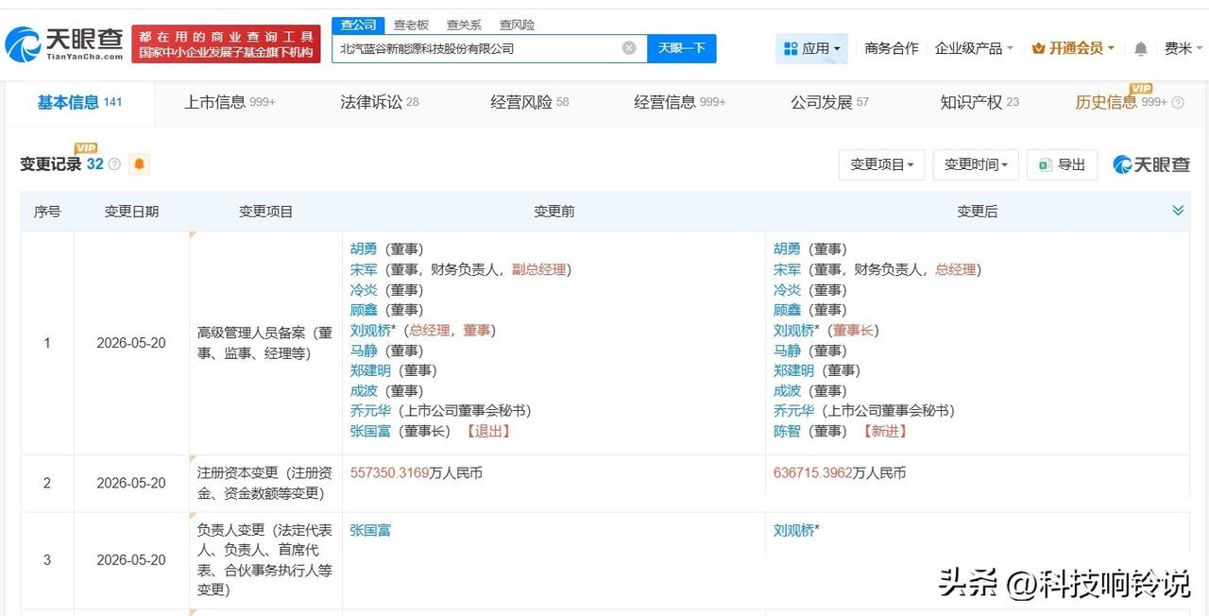1209x616 pixels.
Task: Click 刘观桥 (董事长) in 变更后 column
Action: [x=793, y=330]
